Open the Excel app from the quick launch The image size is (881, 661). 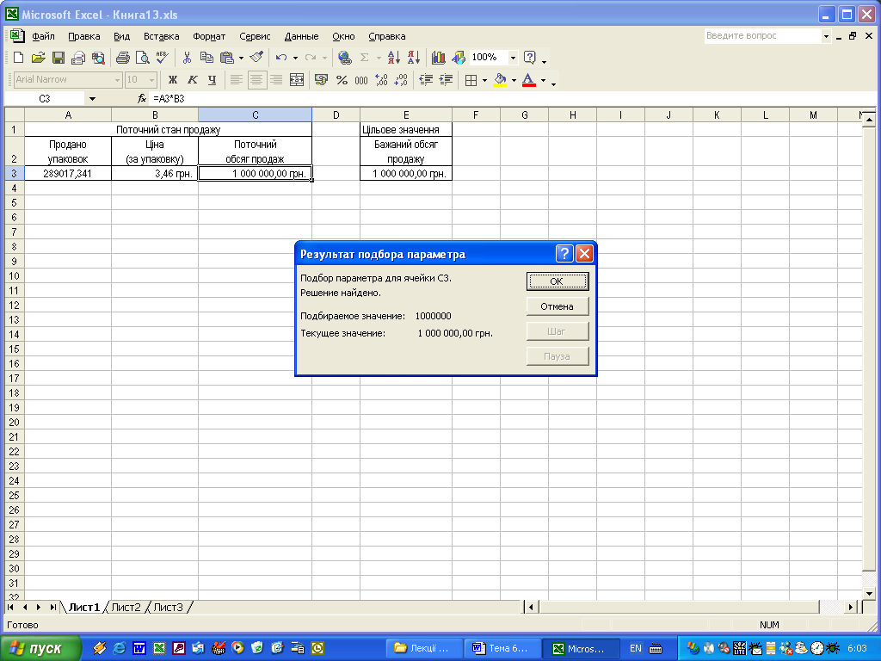(159, 648)
